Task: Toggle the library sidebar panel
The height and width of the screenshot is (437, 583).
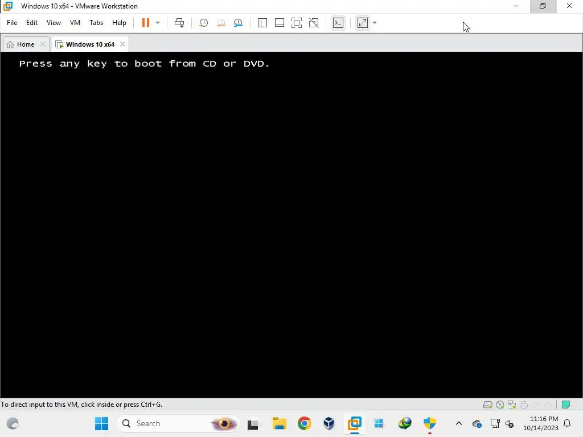Action: (262, 23)
